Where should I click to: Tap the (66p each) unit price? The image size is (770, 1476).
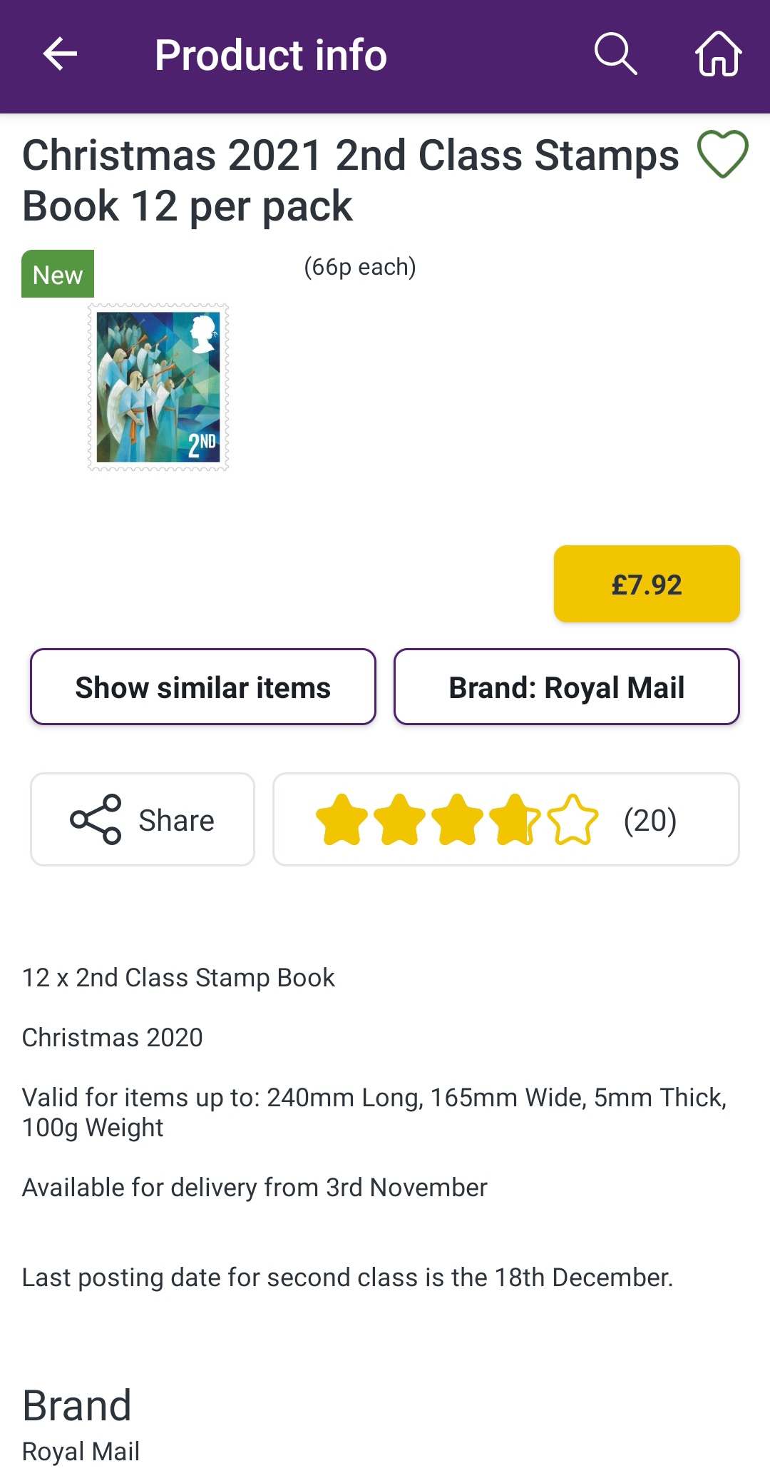pyautogui.click(x=359, y=267)
